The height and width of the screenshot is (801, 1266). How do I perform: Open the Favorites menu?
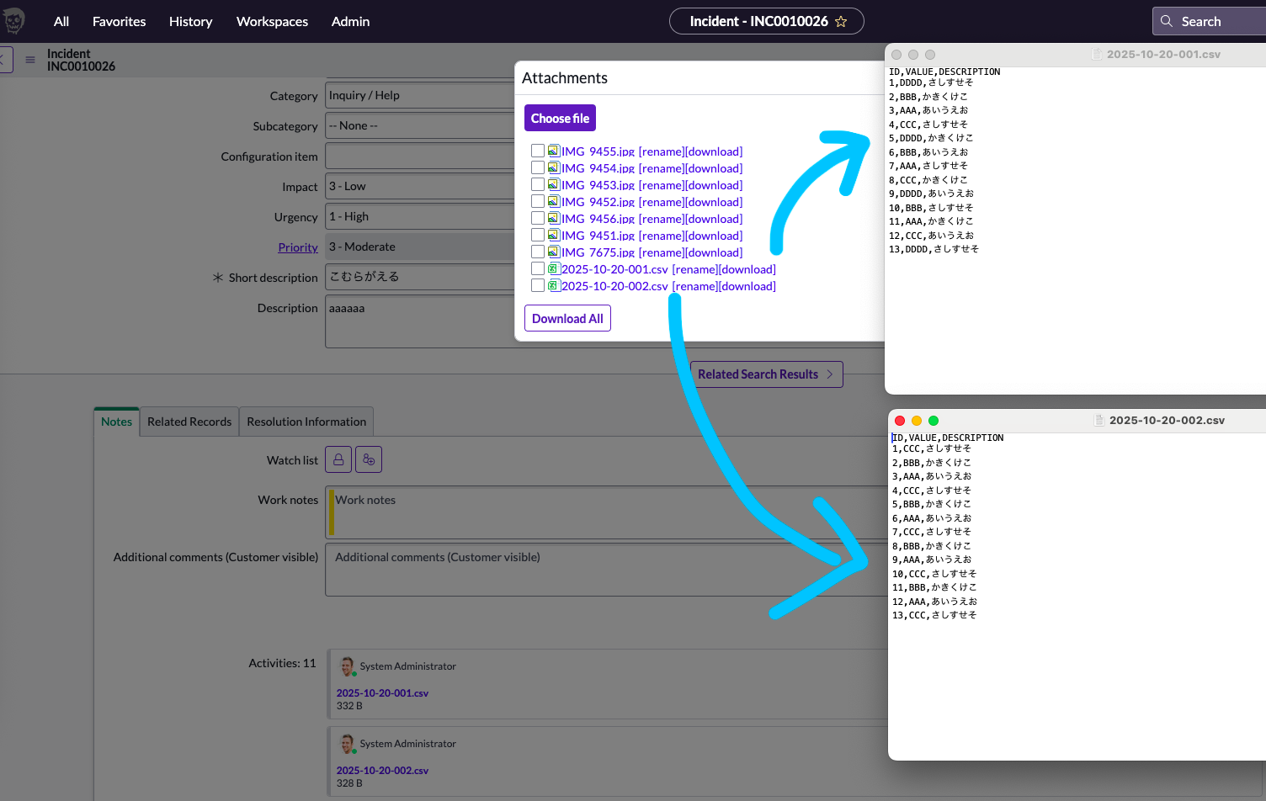[119, 21]
